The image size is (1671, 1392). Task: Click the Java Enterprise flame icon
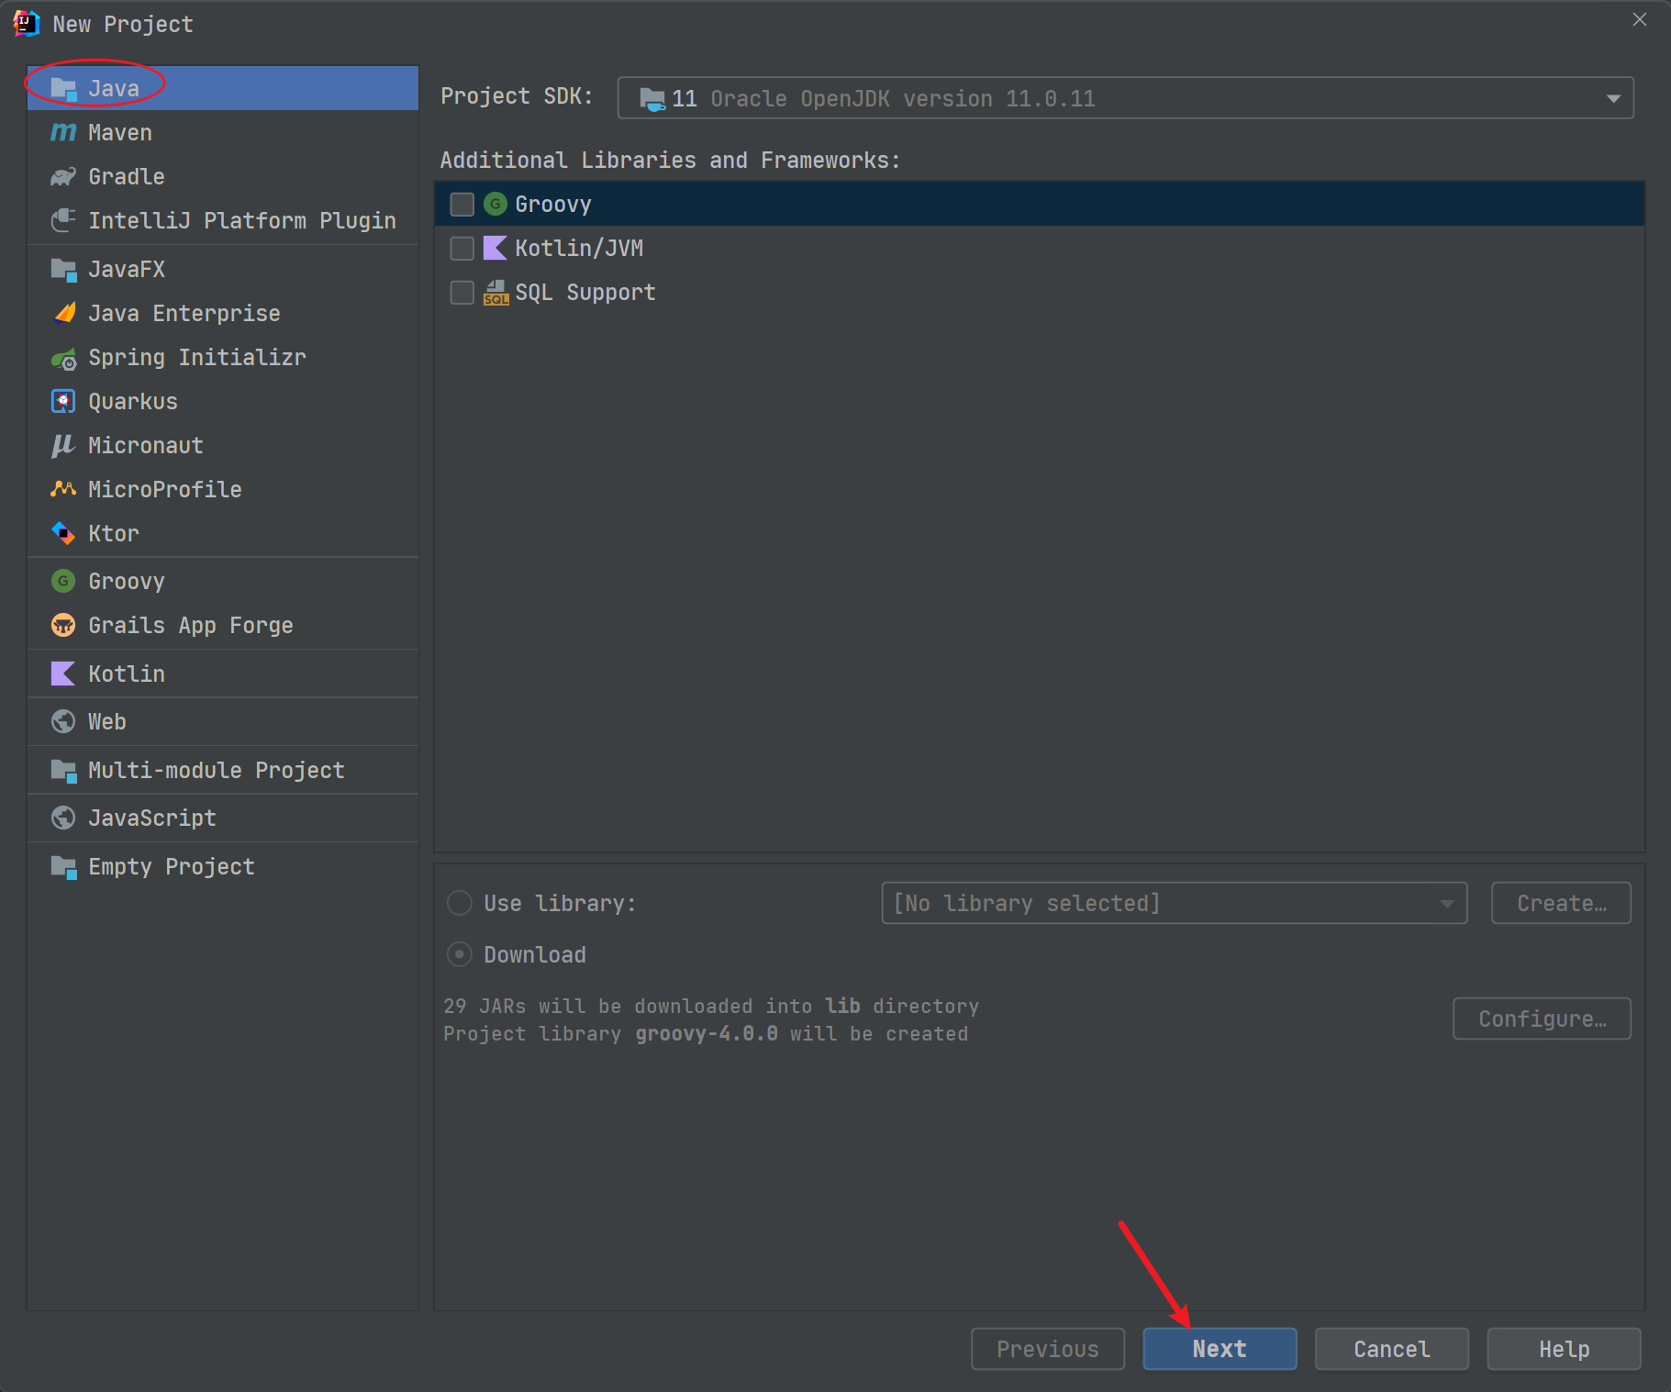(x=63, y=313)
